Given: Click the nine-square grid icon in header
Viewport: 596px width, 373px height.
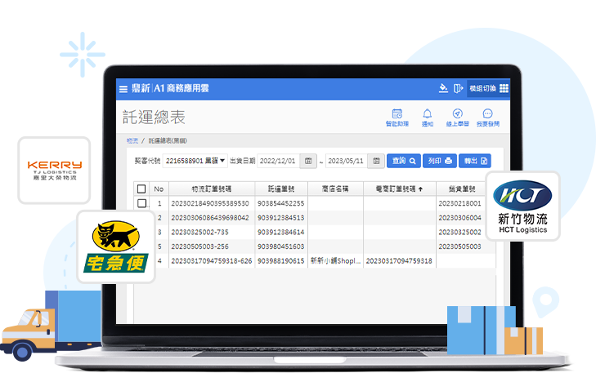Looking at the screenshot, I should [x=504, y=88].
